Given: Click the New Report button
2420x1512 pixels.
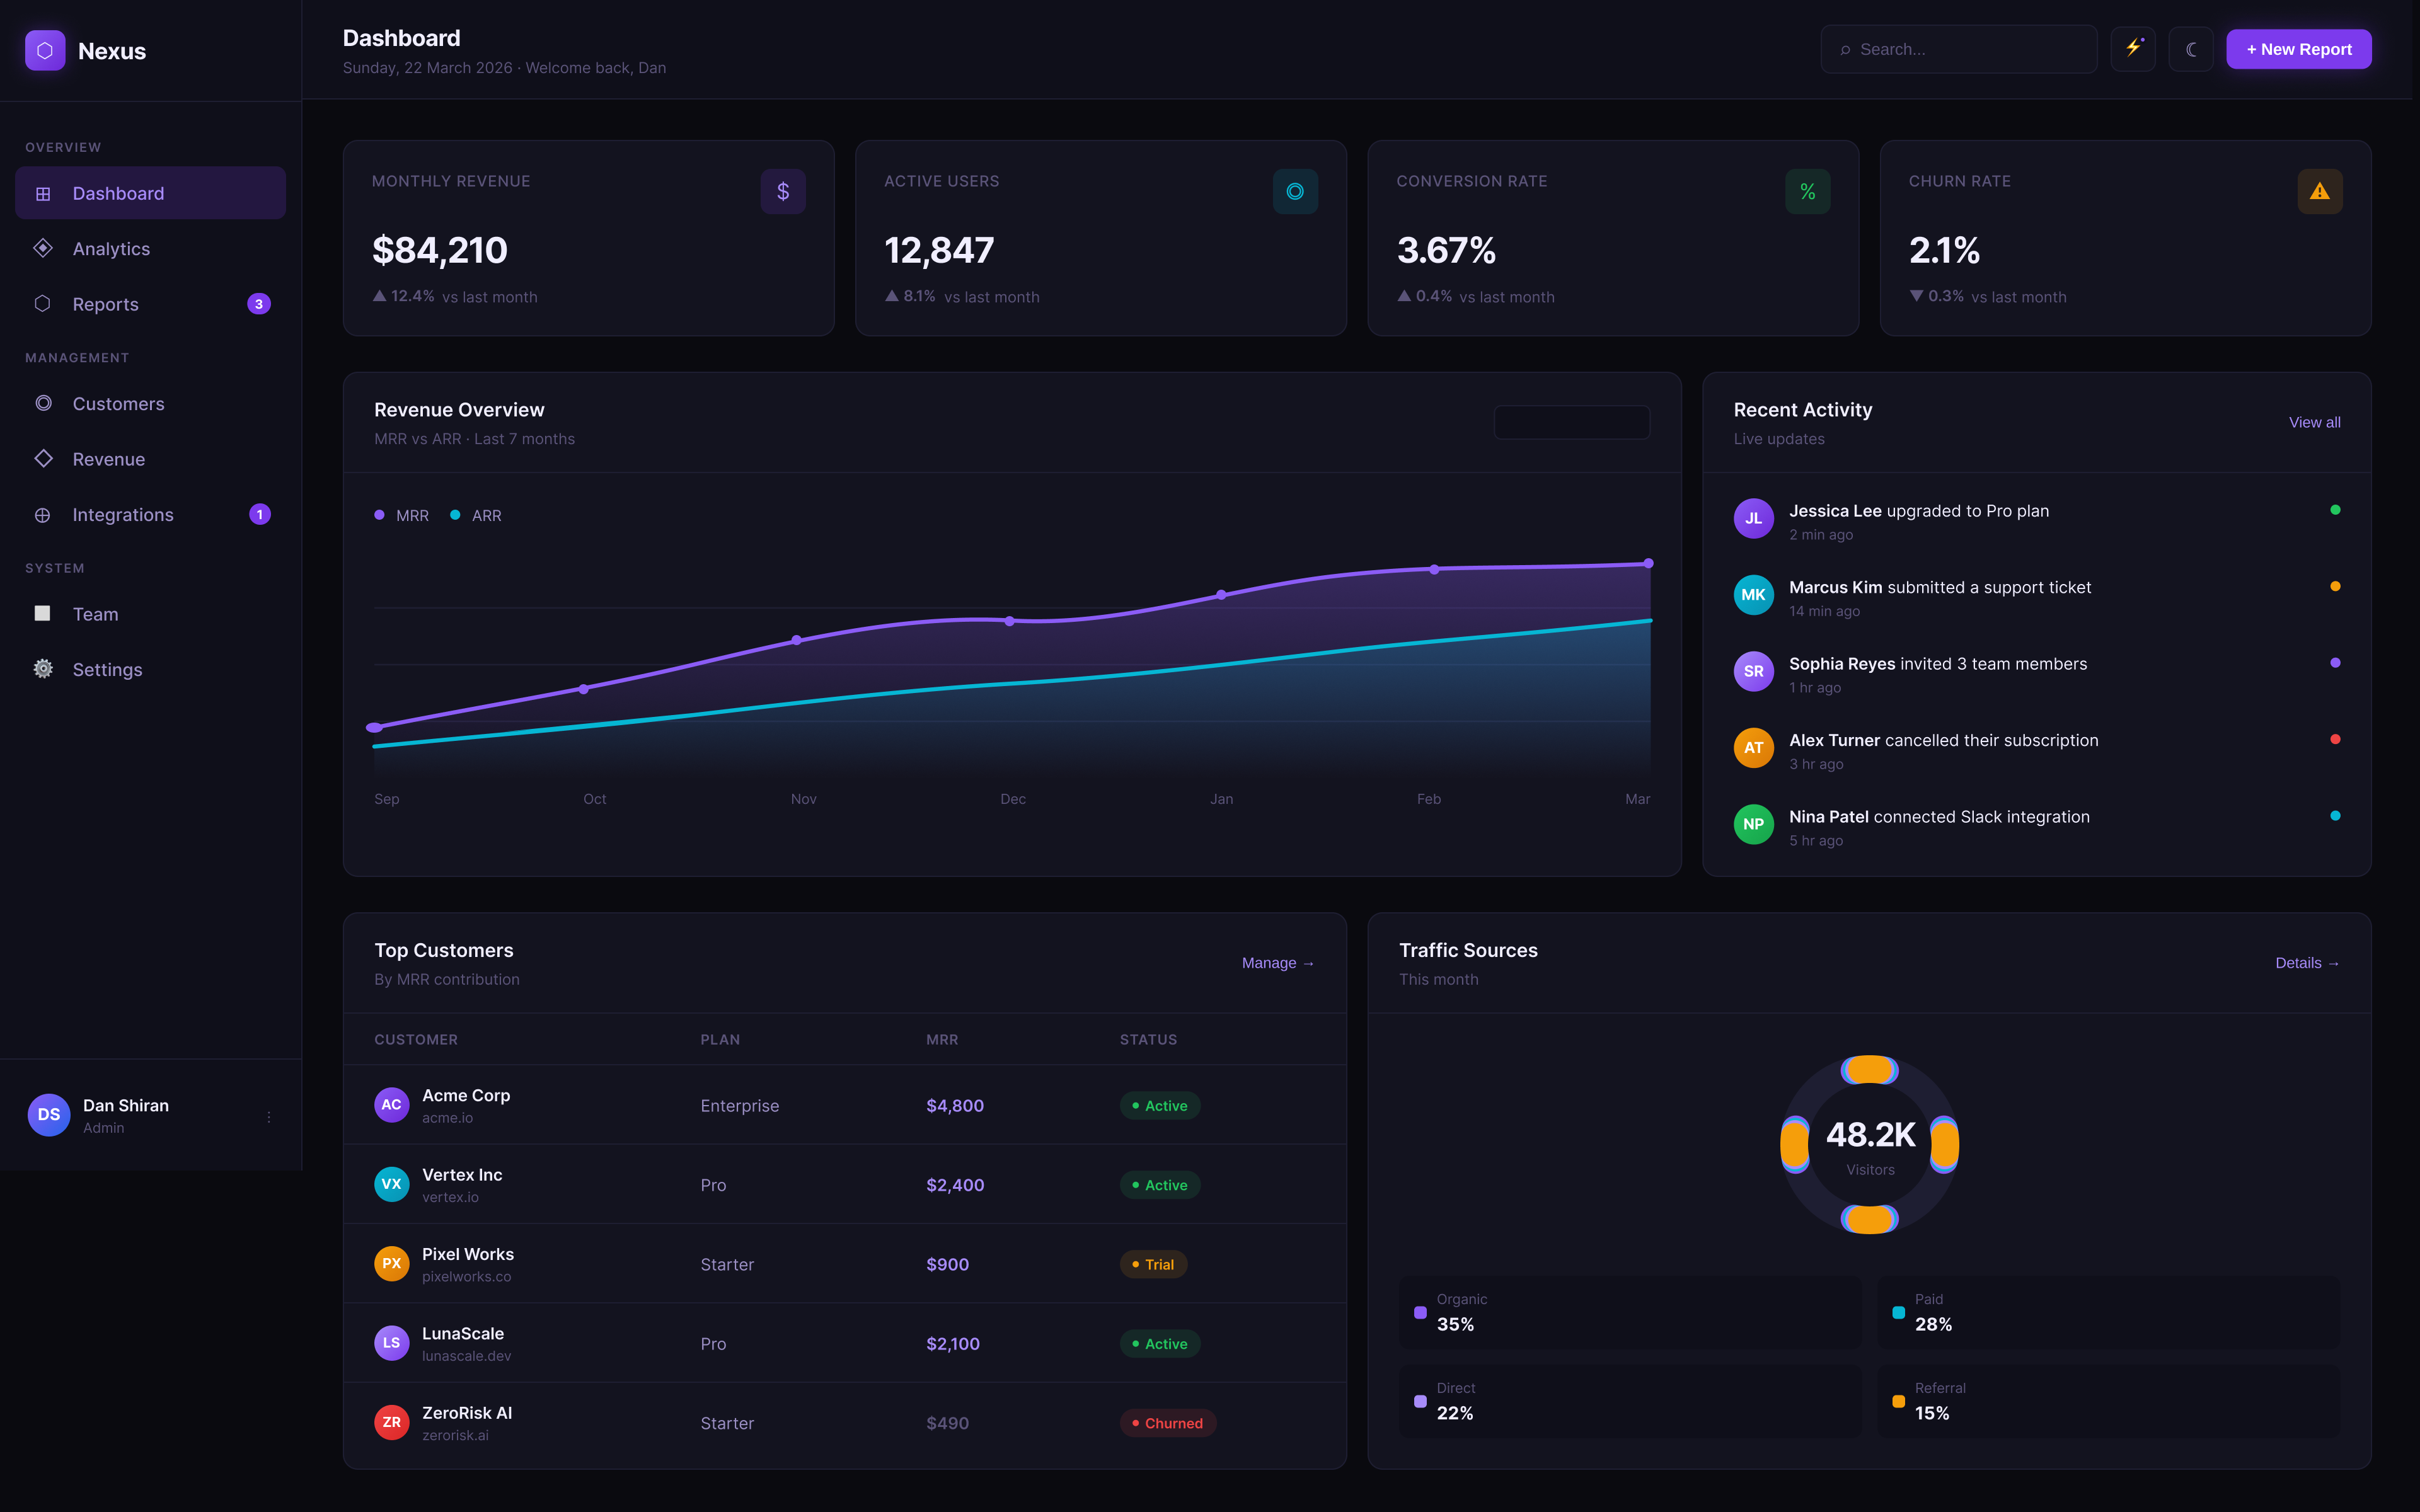Looking at the screenshot, I should coord(2298,49).
